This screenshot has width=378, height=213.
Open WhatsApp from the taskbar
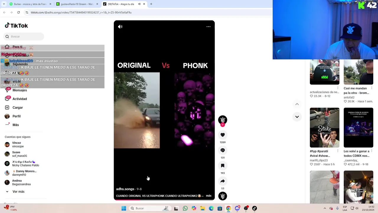coord(185,208)
